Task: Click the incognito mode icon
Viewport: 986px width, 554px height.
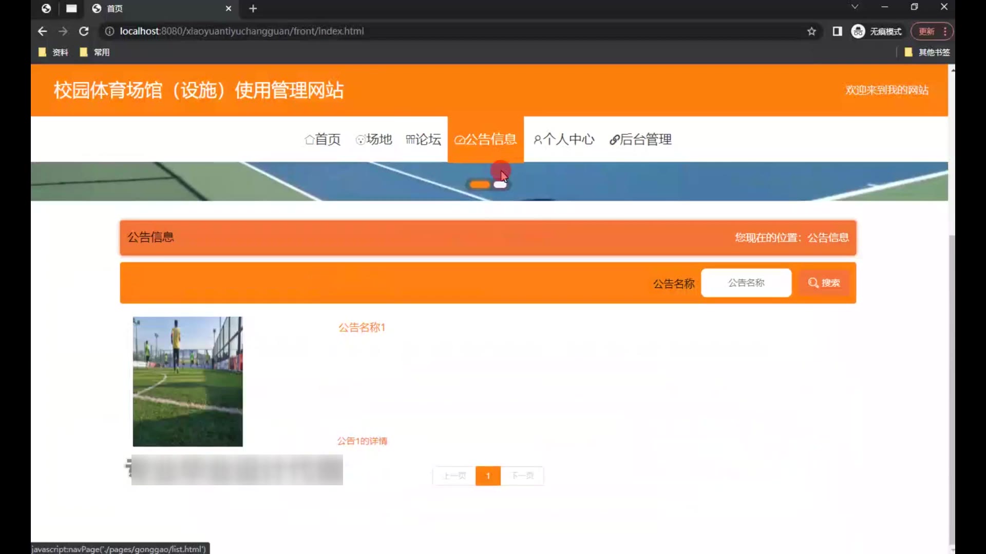Action: [858, 31]
